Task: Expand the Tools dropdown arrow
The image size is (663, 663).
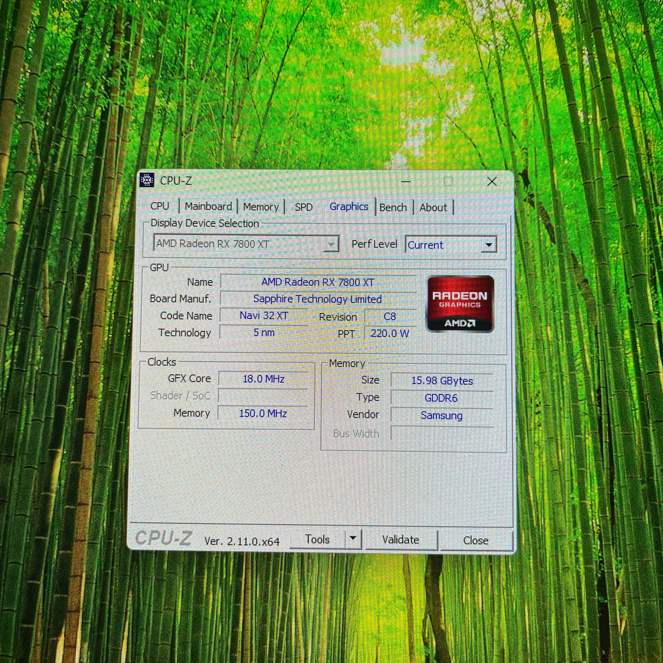Action: point(353,540)
